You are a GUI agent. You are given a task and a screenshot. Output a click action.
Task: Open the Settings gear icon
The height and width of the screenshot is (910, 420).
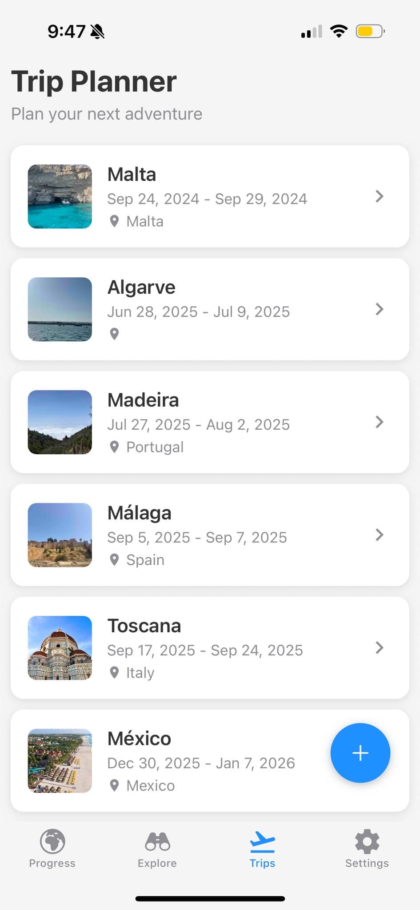(x=367, y=841)
